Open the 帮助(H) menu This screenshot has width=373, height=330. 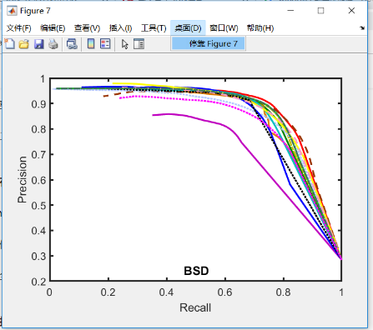pos(260,28)
